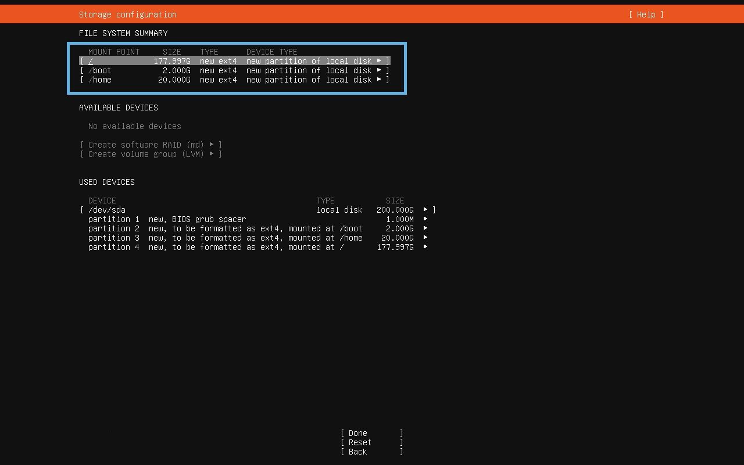The image size is (744, 465).
Task: Open the root (/) mount point options menu
Action: coord(380,60)
